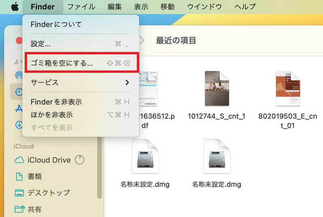Open iCloud Drive in sidebar
The image size is (323, 217).
49,160
